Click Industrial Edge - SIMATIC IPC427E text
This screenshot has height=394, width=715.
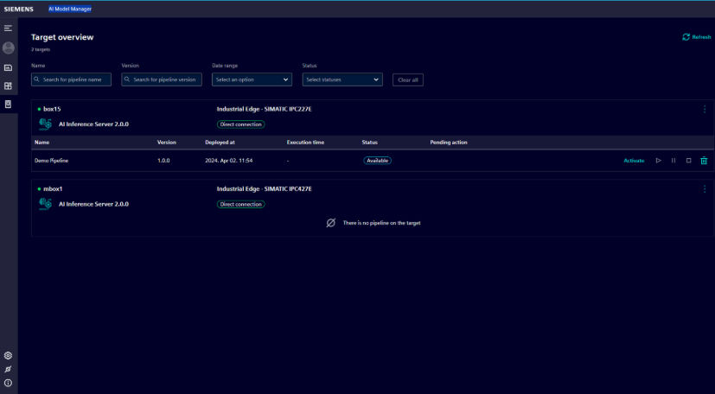point(264,189)
